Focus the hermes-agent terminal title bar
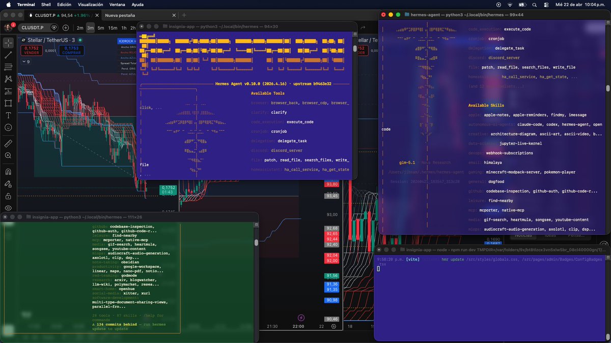611x343 pixels. pyautogui.click(x=494, y=15)
